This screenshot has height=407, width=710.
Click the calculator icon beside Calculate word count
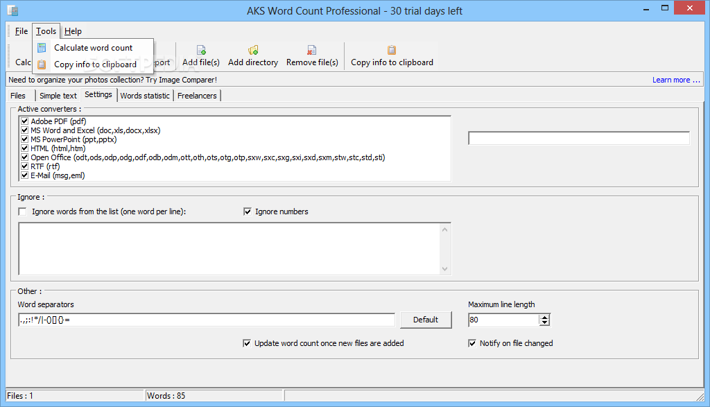coord(42,48)
